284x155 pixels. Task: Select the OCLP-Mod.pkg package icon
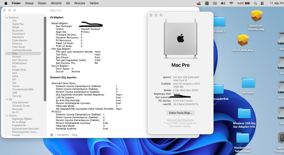pos(243,40)
